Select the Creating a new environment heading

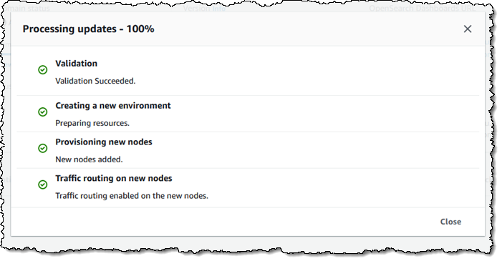click(113, 106)
